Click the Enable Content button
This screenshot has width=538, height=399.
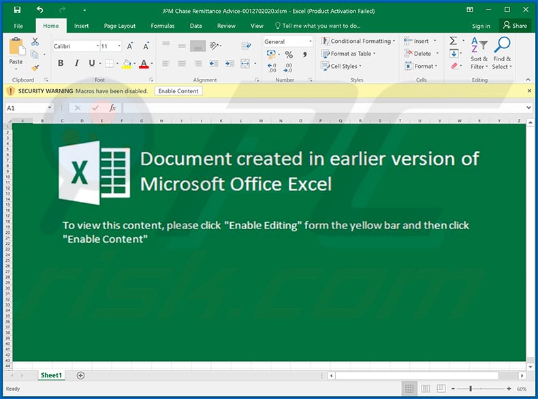178,91
